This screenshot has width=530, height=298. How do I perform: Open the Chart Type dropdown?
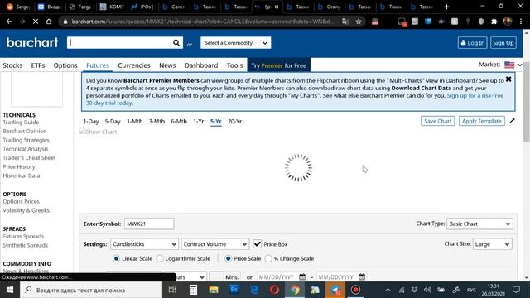479,223
